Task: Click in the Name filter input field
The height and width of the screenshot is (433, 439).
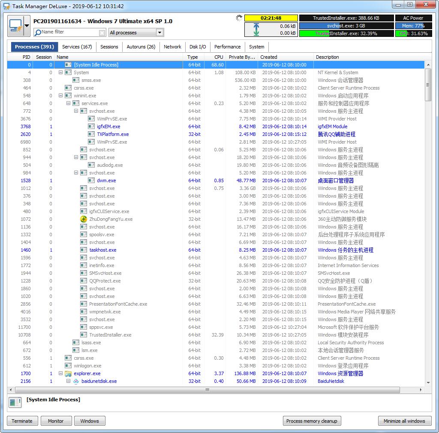Action: tap(69, 33)
